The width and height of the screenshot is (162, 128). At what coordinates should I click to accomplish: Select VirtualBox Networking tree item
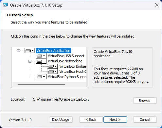(65, 61)
